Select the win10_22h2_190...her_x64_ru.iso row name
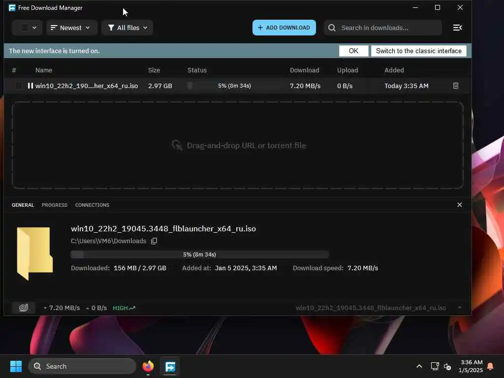504x378 pixels. 87,86
